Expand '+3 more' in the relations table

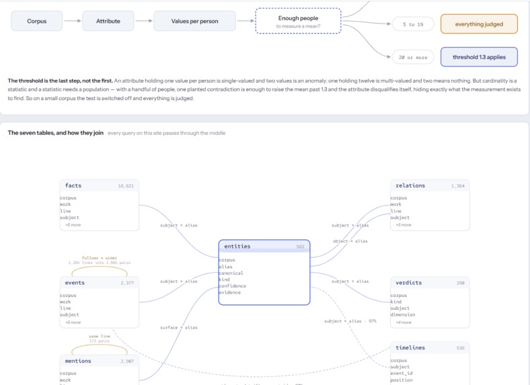[x=404, y=225]
